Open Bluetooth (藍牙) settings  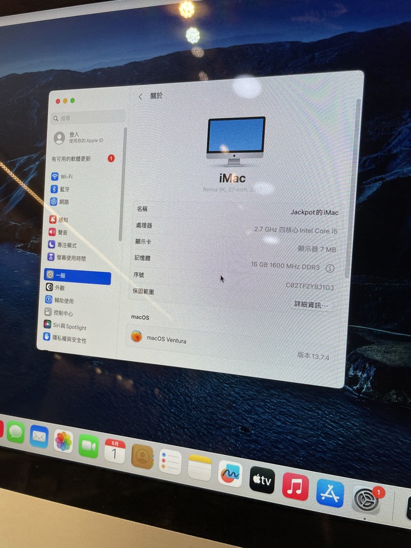pyautogui.click(x=60, y=189)
